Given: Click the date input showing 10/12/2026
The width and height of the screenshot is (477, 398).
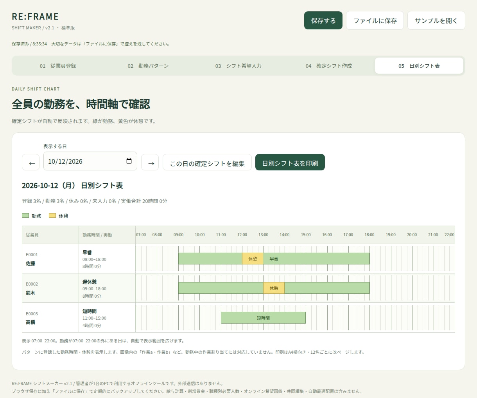Looking at the screenshot, I should click(90, 161).
